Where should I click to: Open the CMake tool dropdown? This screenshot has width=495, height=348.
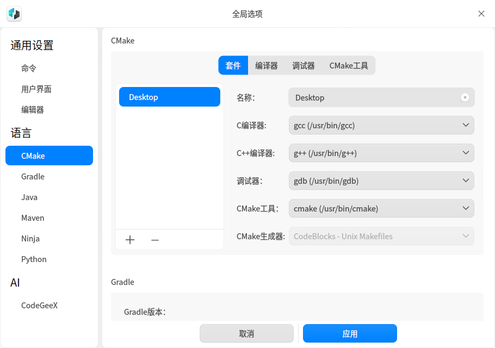(x=381, y=209)
